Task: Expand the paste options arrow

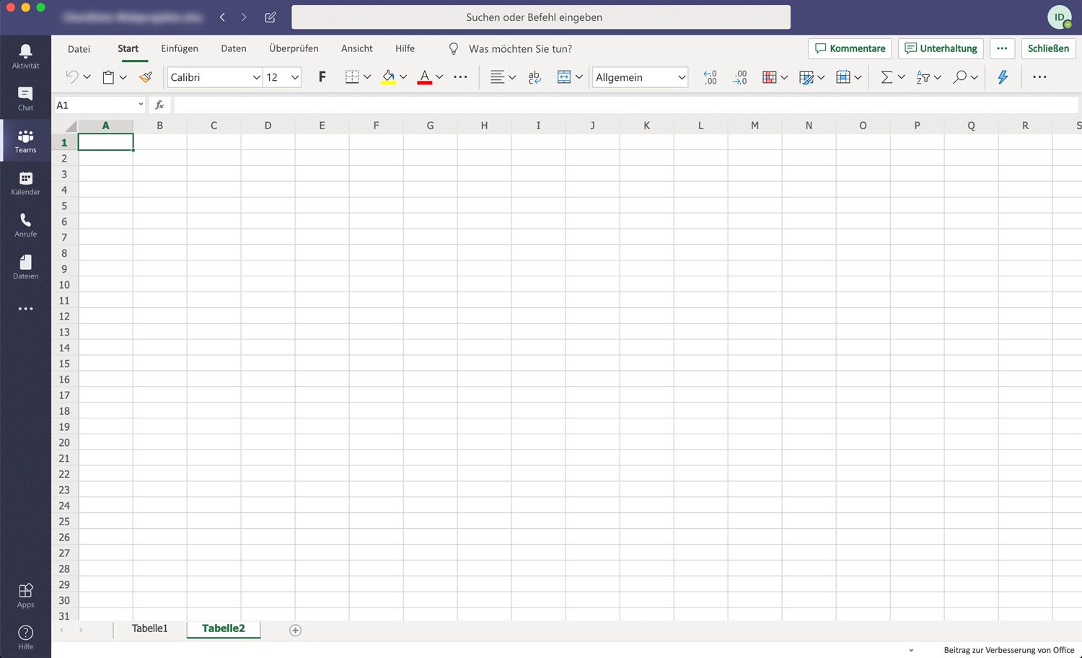Action: pyautogui.click(x=123, y=77)
